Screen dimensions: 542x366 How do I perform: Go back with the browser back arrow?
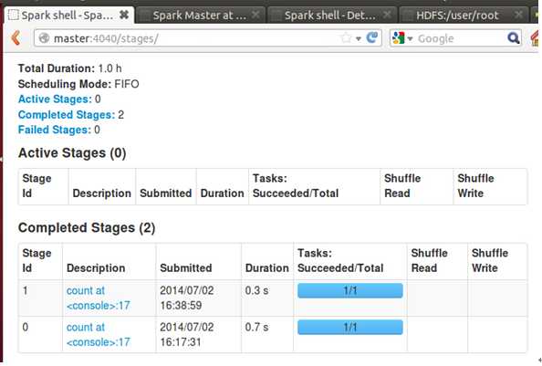[x=16, y=38]
